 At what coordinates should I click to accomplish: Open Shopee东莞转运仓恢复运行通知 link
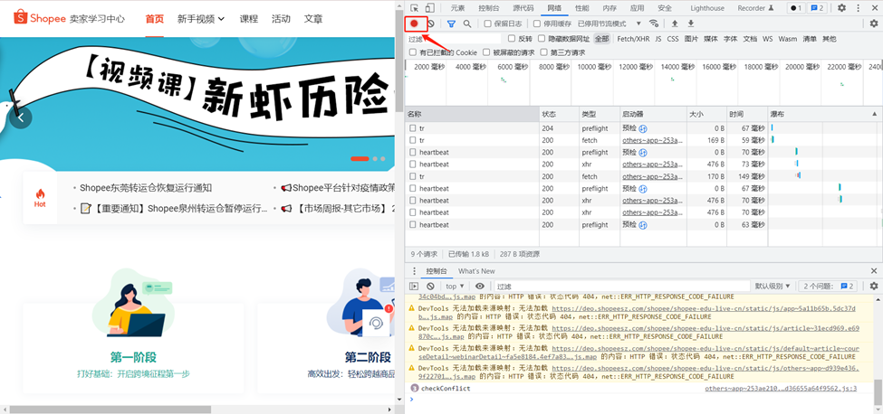146,188
